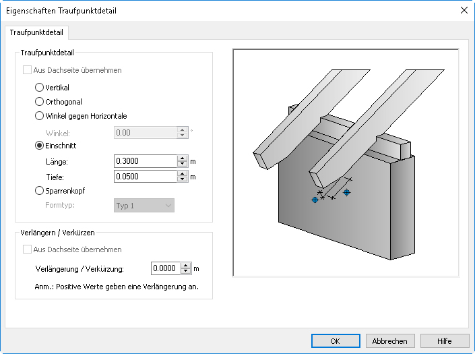Select the Einschnitt radio option
The width and height of the screenshot is (475, 354).
55,146
